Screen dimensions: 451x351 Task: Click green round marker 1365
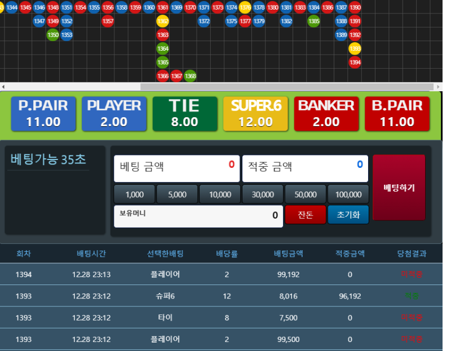coord(163,63)
